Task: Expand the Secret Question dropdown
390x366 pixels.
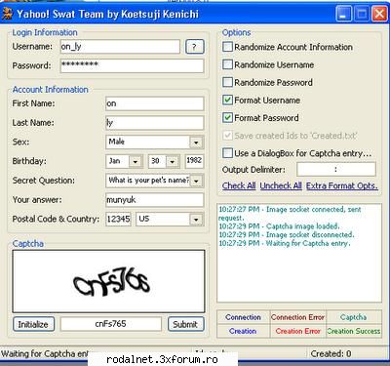Action: [196, 181]
